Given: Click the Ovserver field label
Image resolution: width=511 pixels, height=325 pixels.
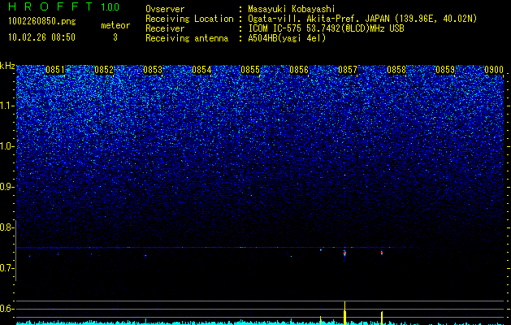Looking at the screenshot, I should point(165,9).
